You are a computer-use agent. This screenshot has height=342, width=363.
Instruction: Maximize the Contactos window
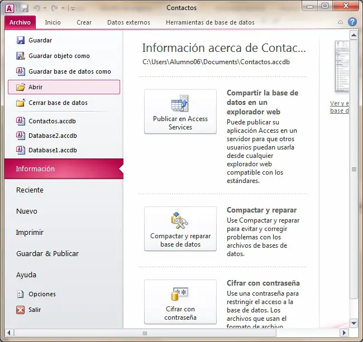(x=325, y=6)
